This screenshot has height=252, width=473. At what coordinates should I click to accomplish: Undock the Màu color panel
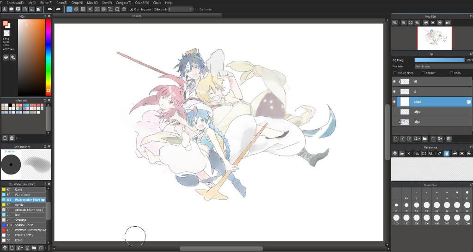coord(45,16)
